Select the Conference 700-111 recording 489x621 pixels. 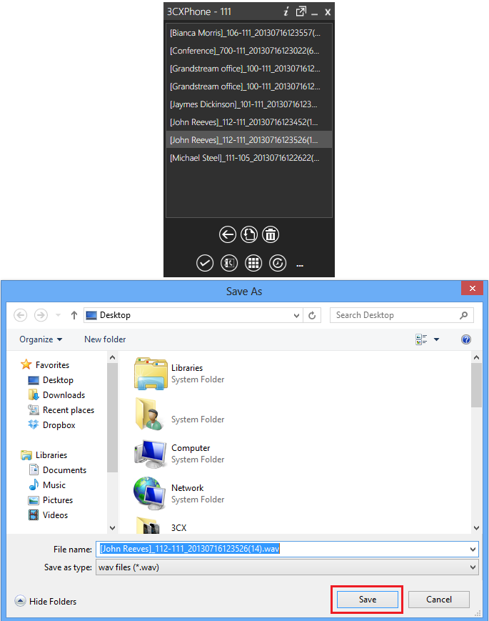pos(249,51)
